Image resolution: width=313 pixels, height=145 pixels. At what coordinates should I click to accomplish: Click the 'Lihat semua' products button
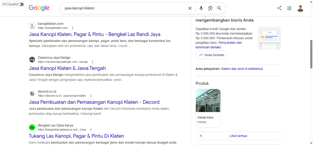tap(238, 136)
